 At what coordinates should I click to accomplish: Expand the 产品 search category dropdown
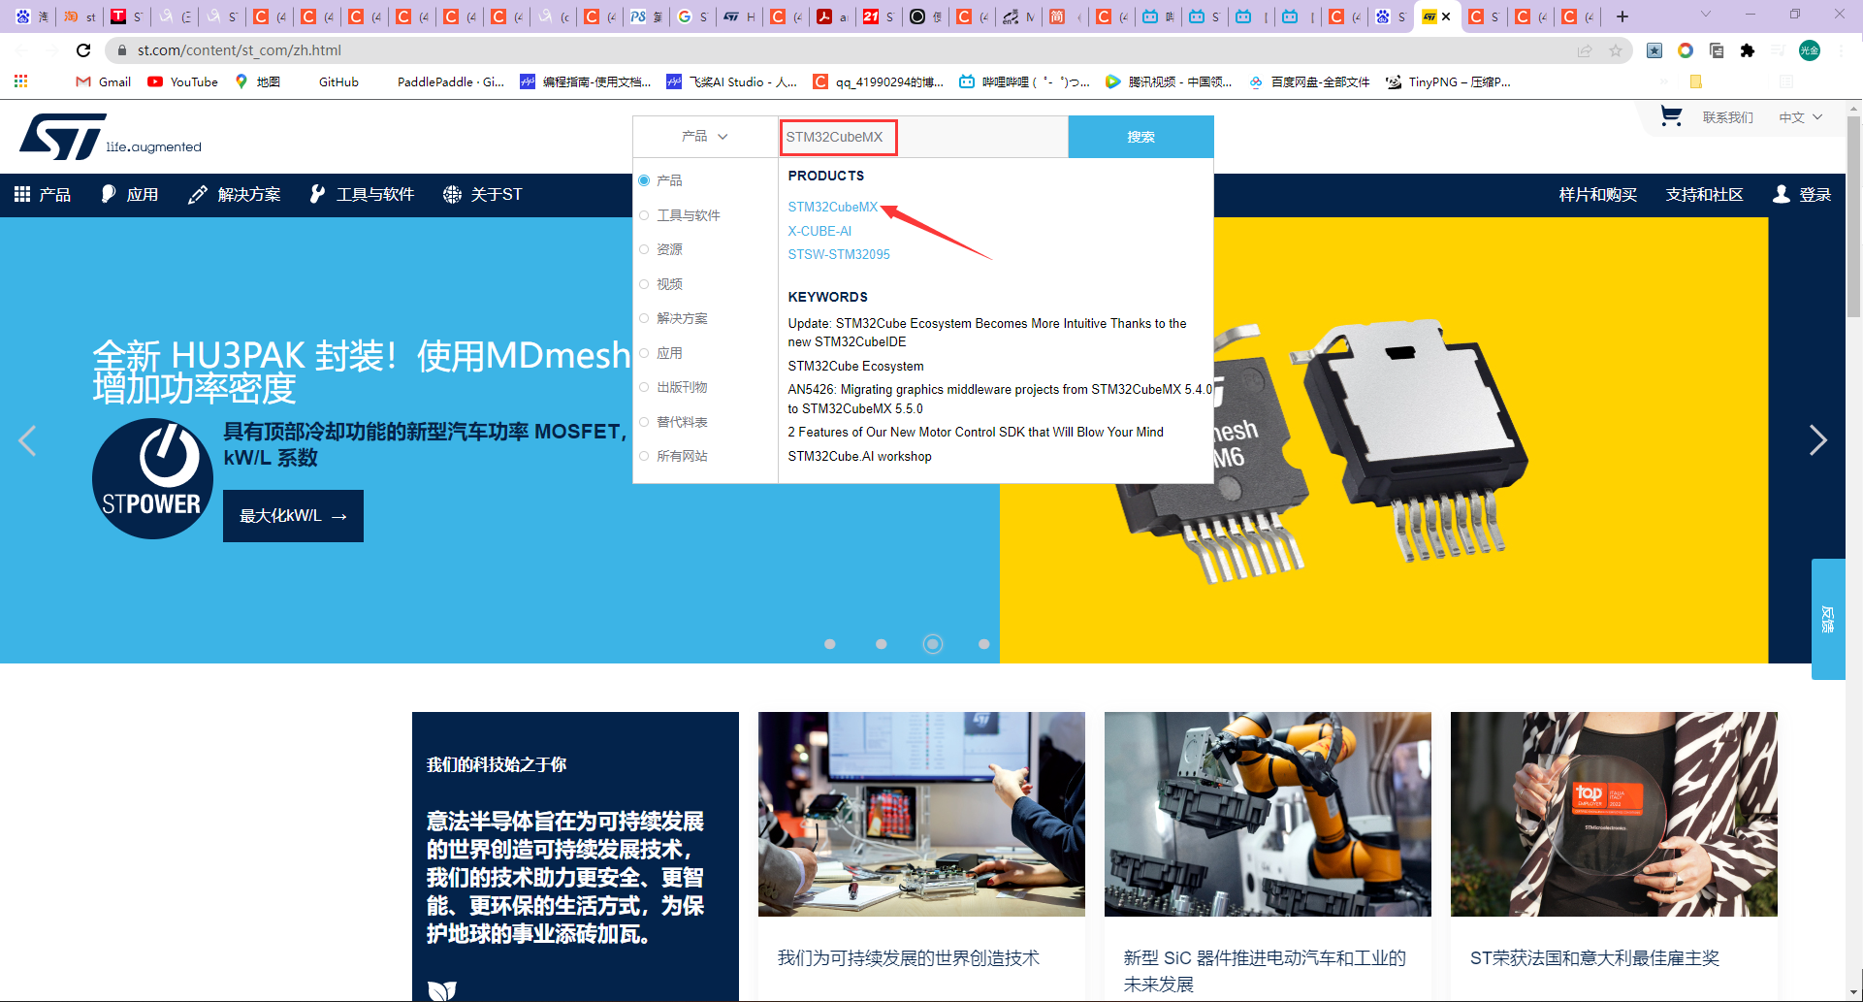point(703,137)
